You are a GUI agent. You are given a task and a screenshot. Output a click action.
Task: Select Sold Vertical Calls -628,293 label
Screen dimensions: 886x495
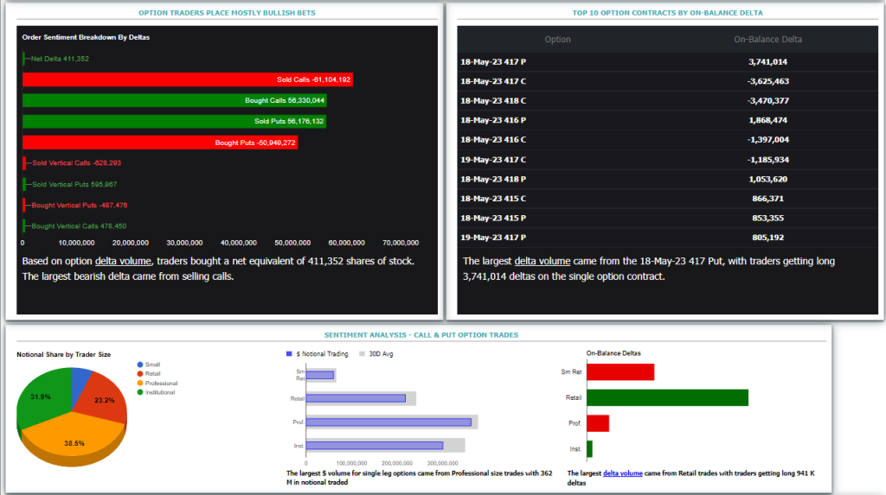[x=76, y=163]
